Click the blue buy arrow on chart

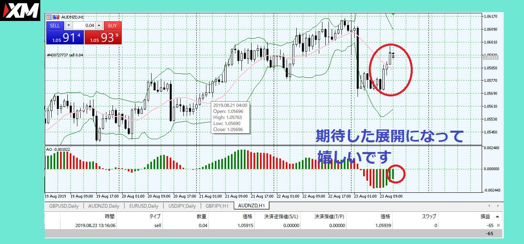click(390, 52)
